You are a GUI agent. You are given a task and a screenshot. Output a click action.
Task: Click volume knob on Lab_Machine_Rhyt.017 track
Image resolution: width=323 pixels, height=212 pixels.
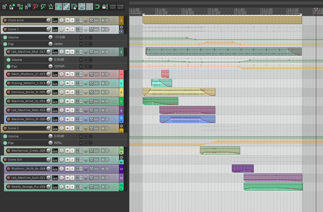48,51
